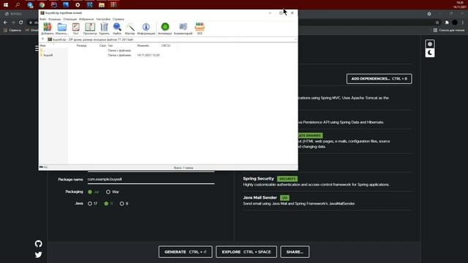The height and width of the screenshot is (263, 468).
Task: Click the taskbar clock
Action: [x=460, y=5]
